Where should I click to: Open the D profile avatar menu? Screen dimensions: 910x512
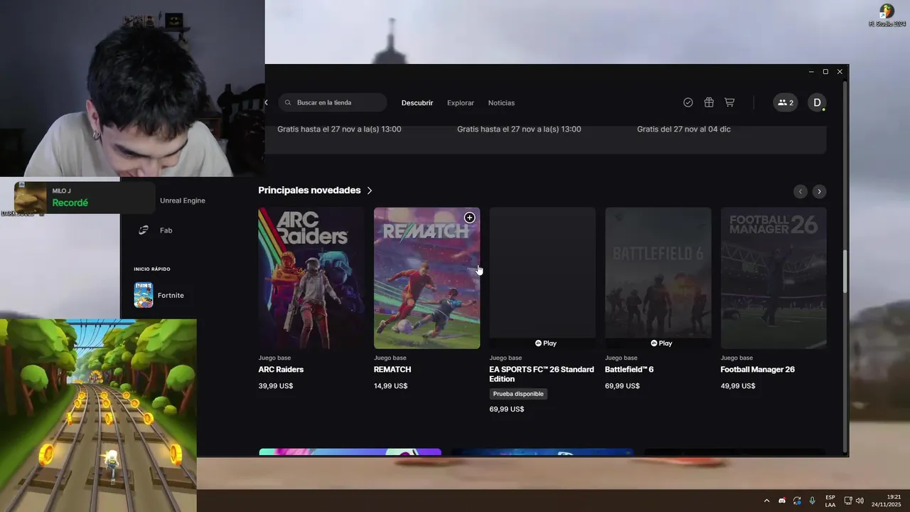coord(817,102)
